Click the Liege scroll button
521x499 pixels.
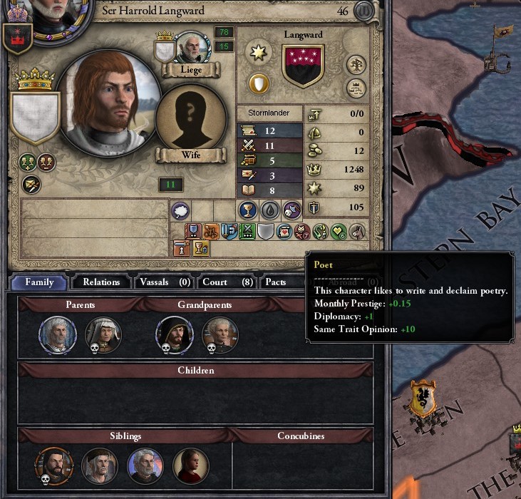click(191, 70)
